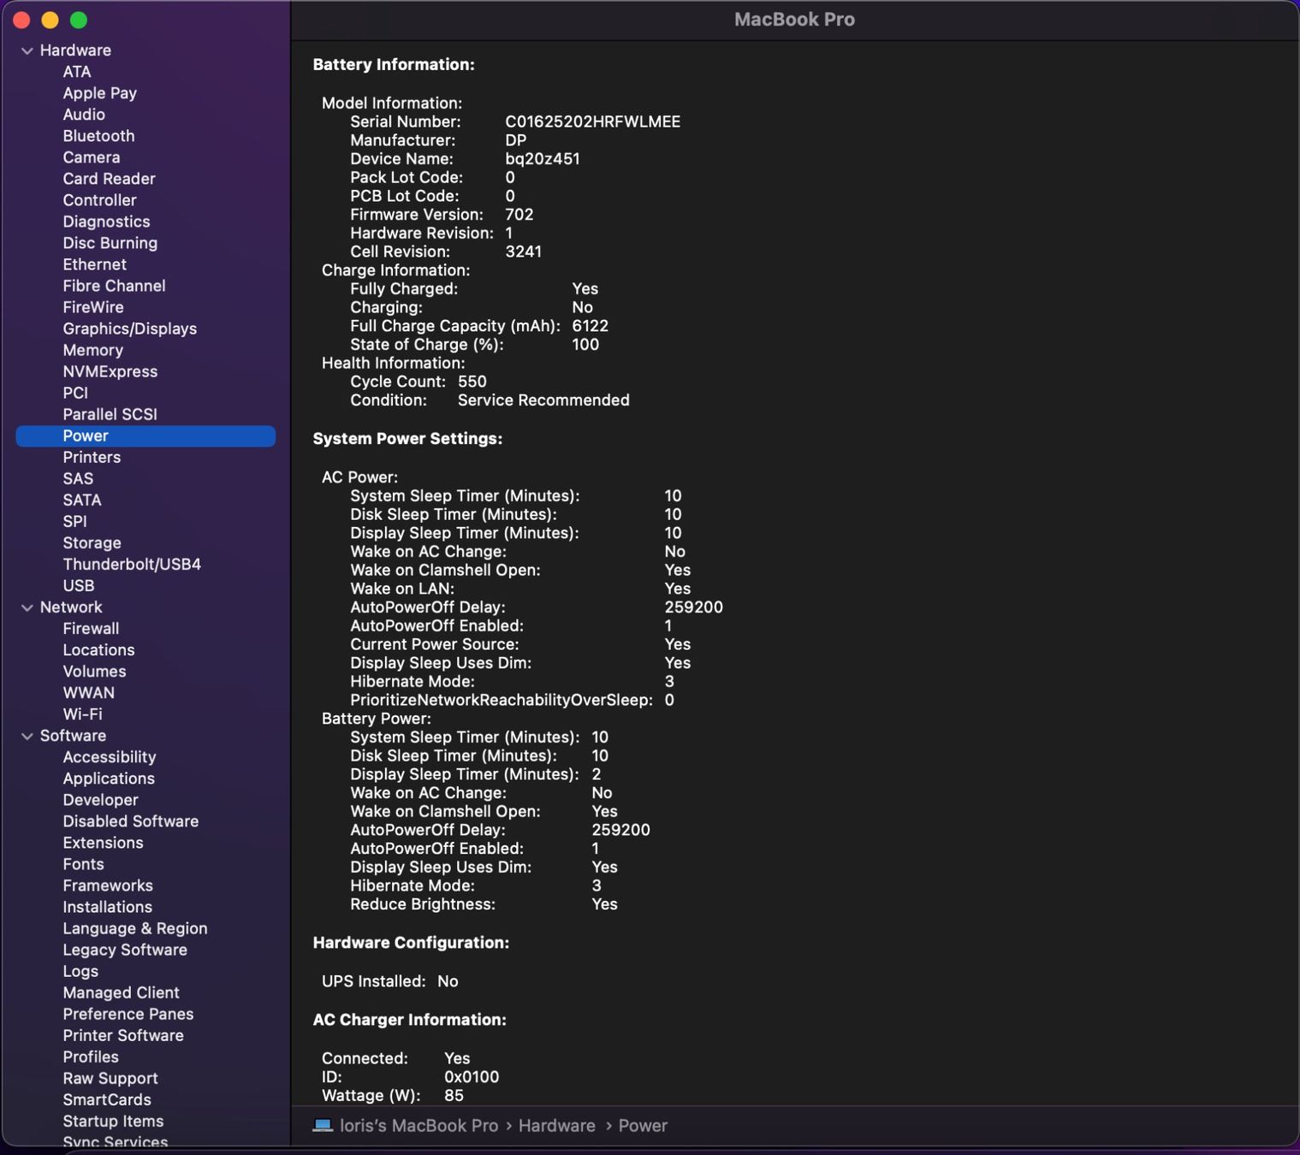Open Managed Client entry
Viewport: 1300px width, 1155px height.
click(121, 992)
